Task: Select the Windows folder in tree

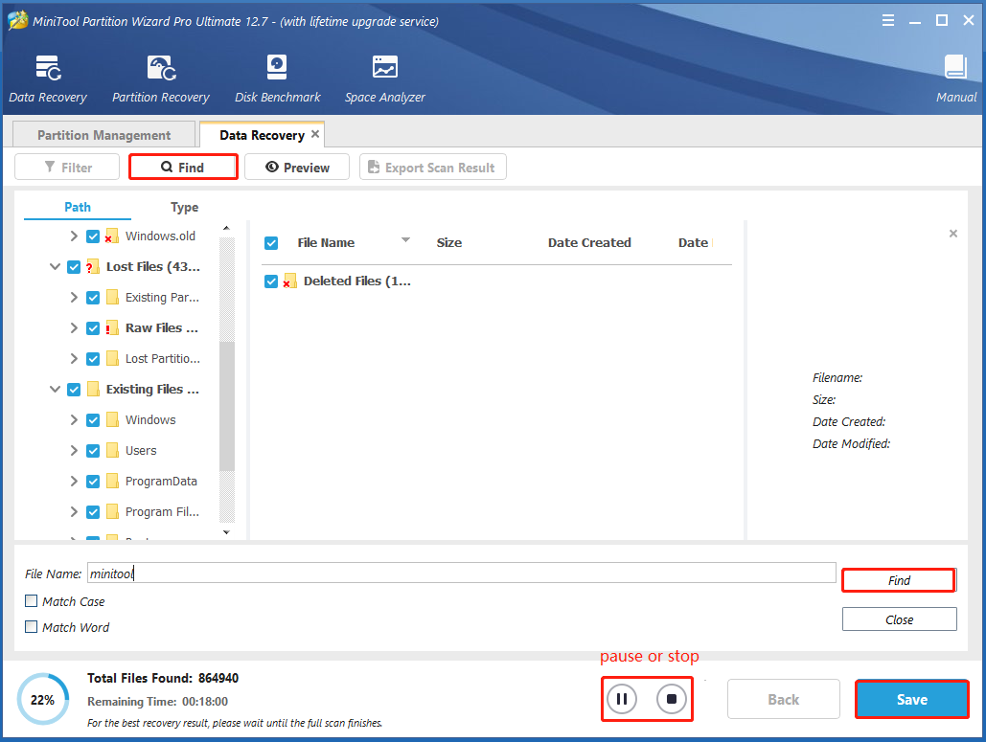Action: tap(150, 419)
